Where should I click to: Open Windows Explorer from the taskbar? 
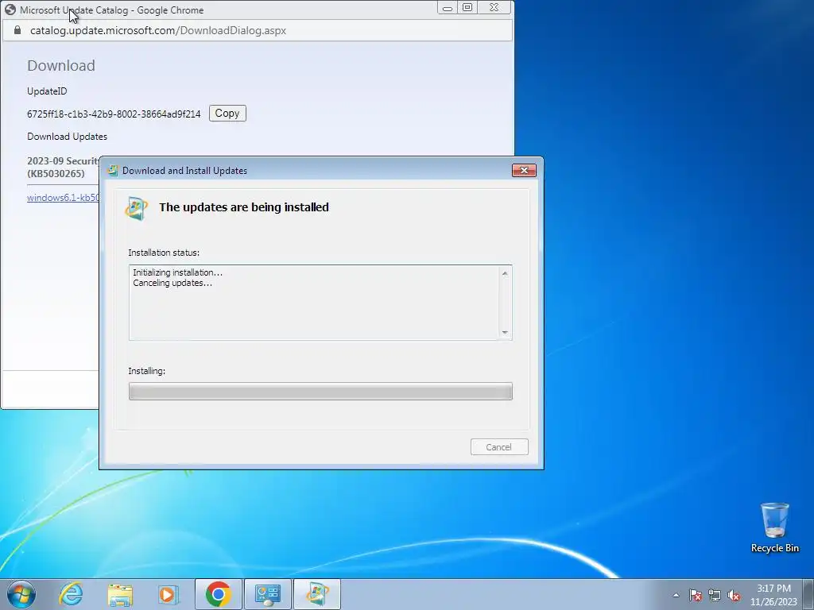pos(120,594)
